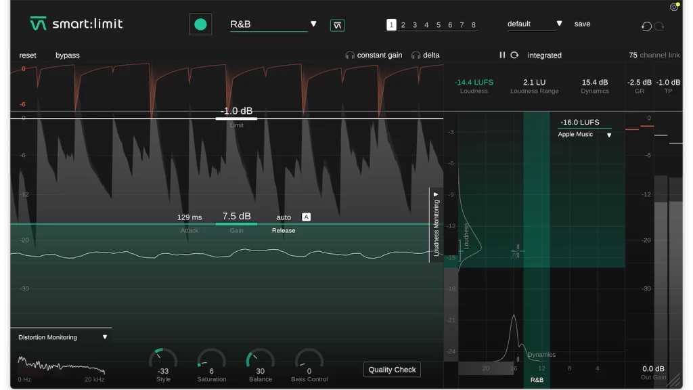The image size is (693, 390).
Task: Switch to snapshot state 2
Action: click(x=405, y=24)
